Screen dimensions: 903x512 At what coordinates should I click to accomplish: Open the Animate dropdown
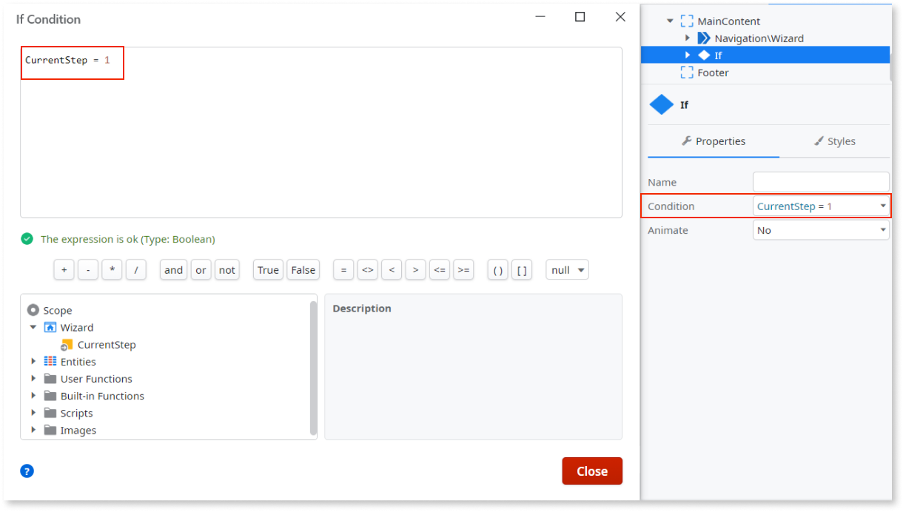(883, 230)
